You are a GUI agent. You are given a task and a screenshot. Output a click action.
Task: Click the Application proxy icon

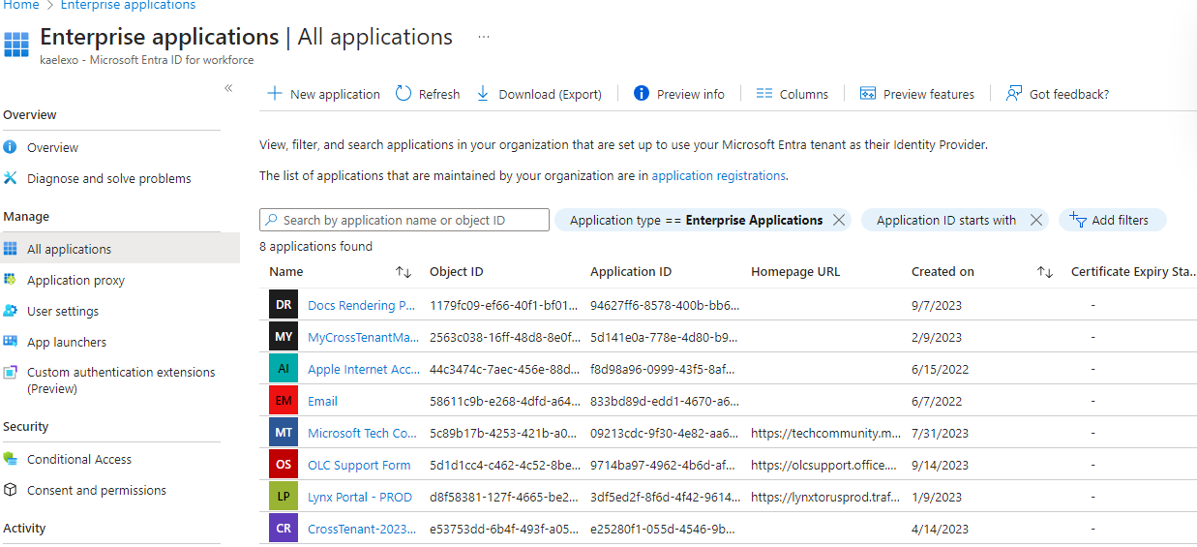point(11,280)
